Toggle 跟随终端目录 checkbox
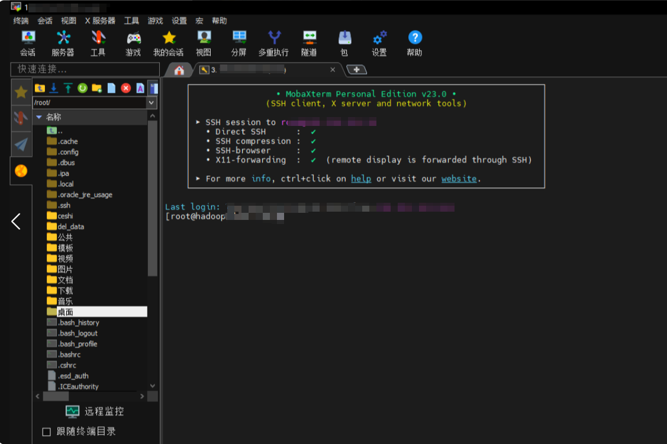Image resolution: width=667 pixels, height=444 pixels. (x=46, y=432)
